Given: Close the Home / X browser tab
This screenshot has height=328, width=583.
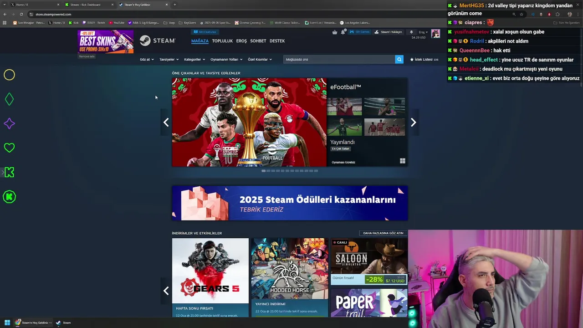Looking at the screenshot, I should (x=58, y=5).
